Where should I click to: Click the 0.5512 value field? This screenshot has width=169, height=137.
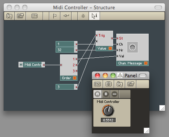pyautogui.click(x=108, y=120)
